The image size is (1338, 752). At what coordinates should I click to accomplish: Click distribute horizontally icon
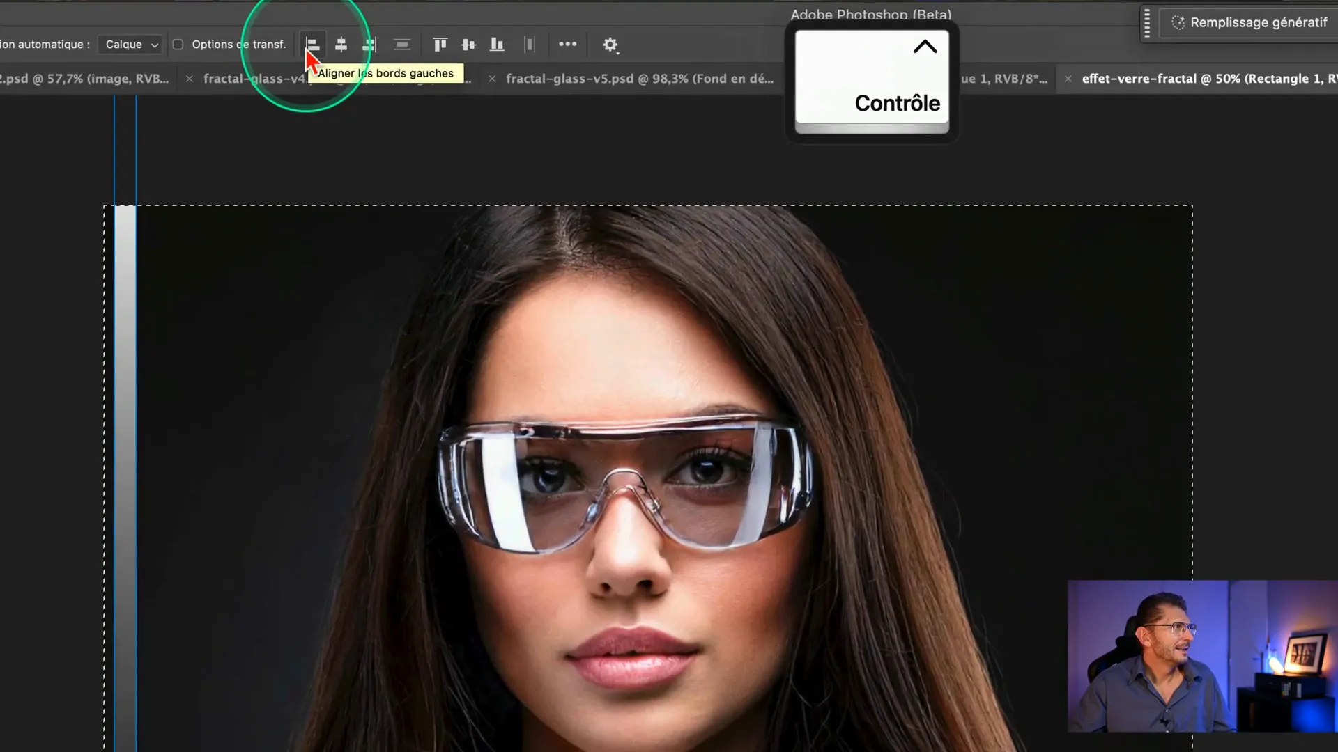[x=402, y=45]
